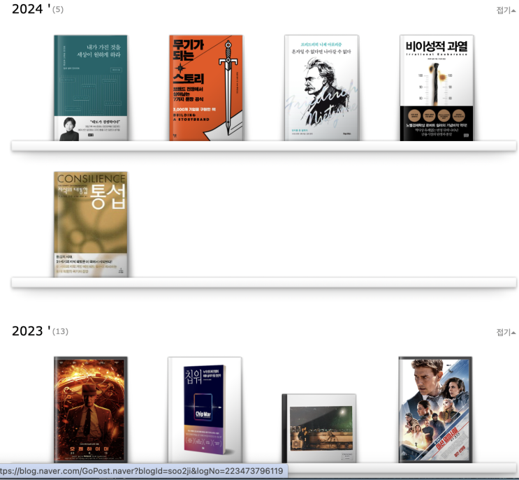Click the blog.naver.com status bar URL

(x=142, y=471)
